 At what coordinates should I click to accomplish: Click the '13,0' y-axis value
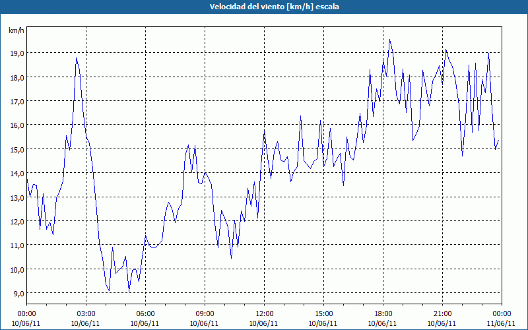tap(16, 197)
